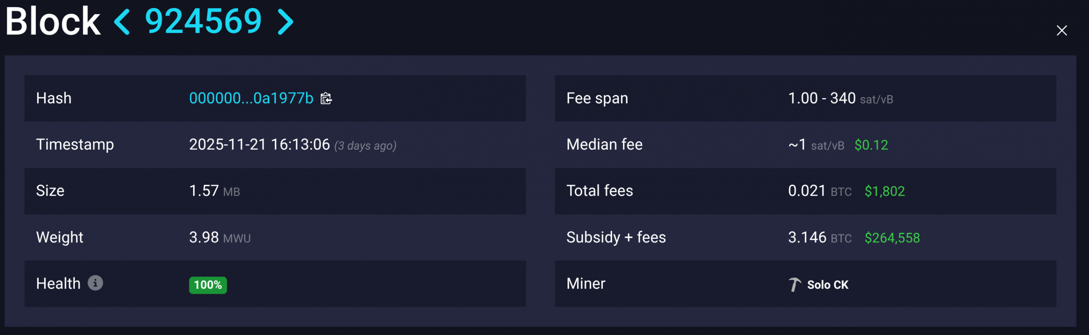Click the median fee amount $0.12
This screenshot has width=1089, height=335.
[x=871, y=145]
